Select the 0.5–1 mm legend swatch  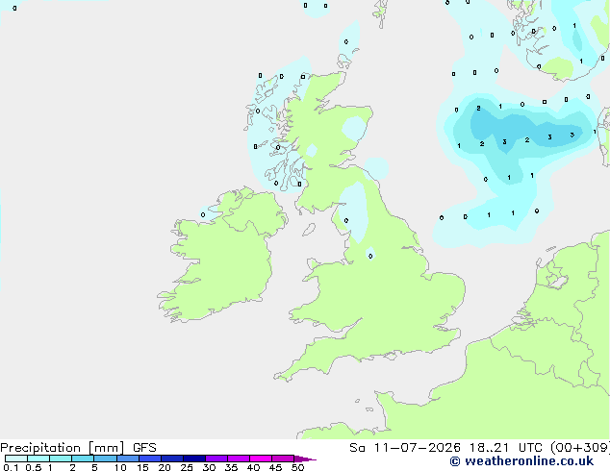pyautogui.click(x=38, y=459)
